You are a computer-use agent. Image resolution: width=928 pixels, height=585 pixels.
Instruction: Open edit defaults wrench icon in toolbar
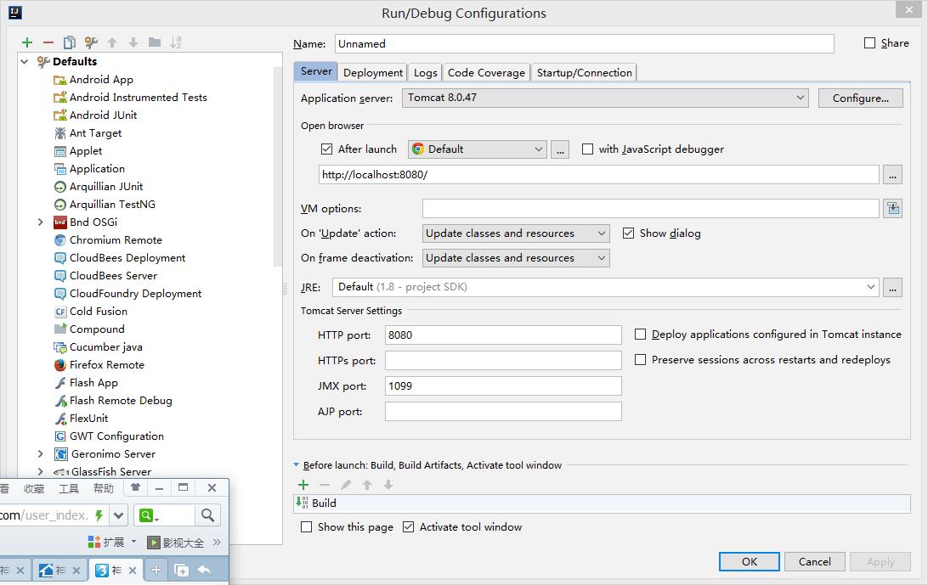(91, 42)
